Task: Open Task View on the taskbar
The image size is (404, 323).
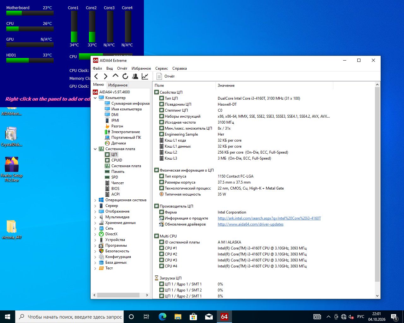Action: coord(146,317)
